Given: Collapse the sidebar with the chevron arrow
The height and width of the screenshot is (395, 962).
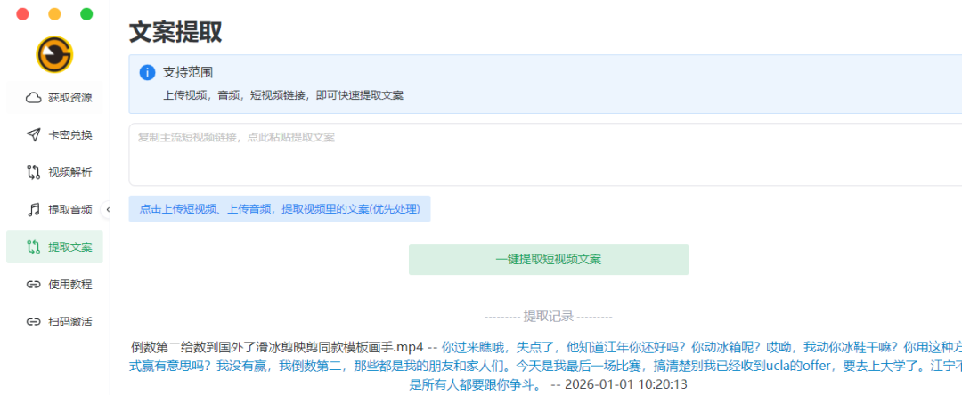Looking at the screenshot, I should [108, 210].
